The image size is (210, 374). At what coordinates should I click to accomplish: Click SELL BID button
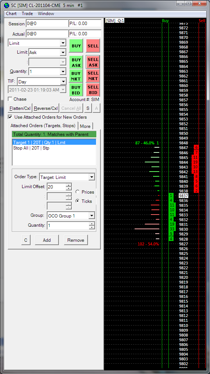pos(93,90)
